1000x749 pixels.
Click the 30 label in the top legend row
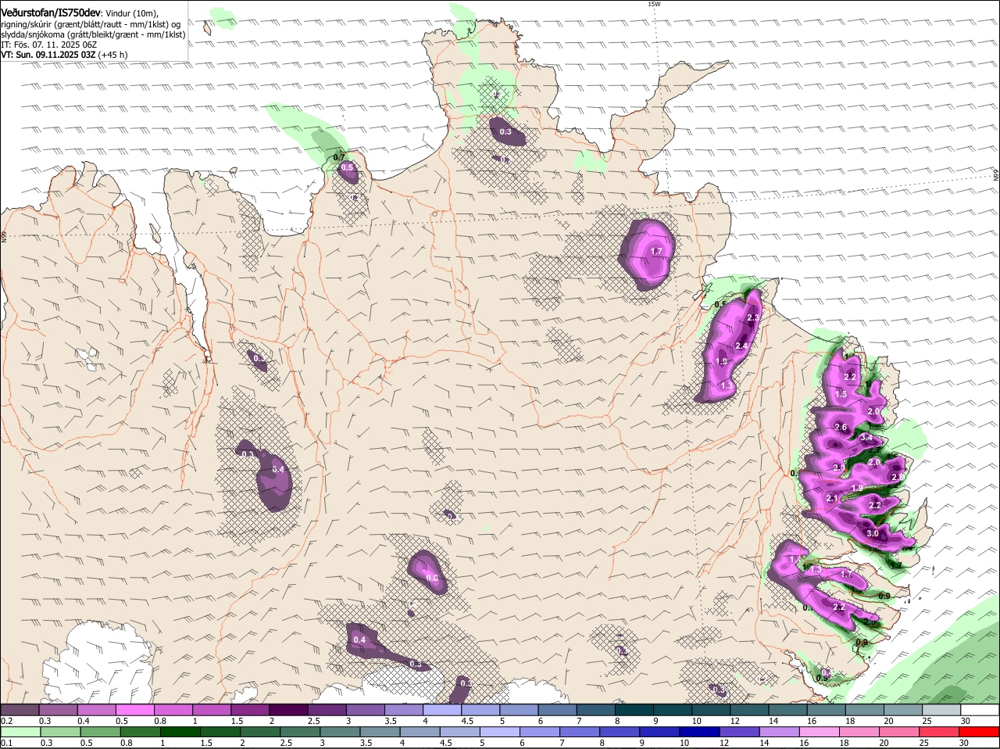(966, 721)
